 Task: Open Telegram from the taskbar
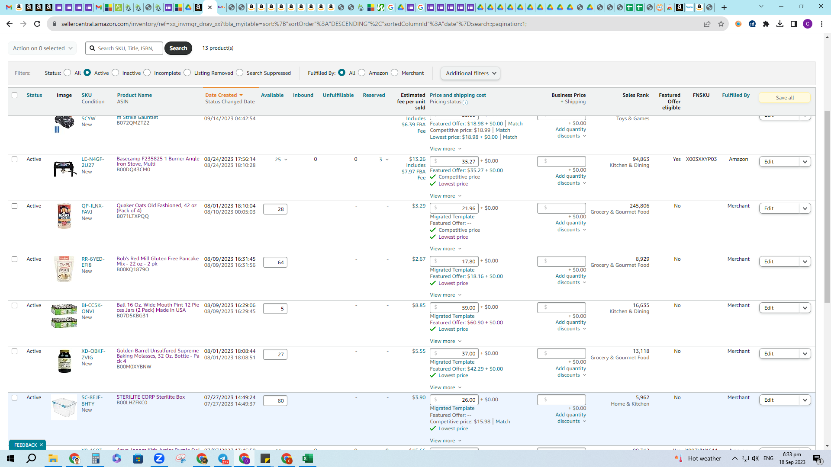click(x=223, y=458)
